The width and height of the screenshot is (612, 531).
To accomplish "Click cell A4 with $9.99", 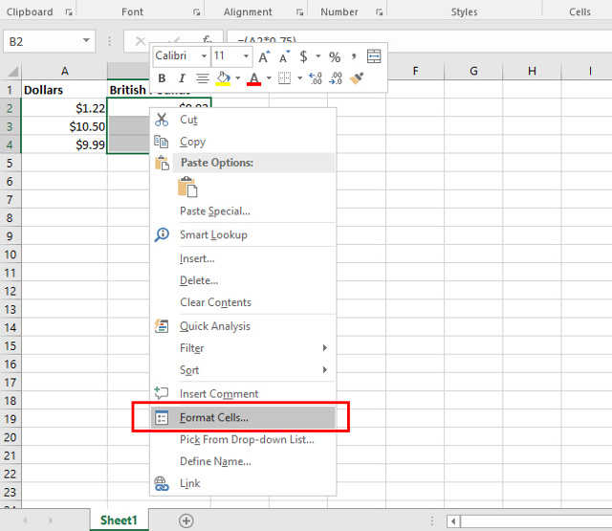I will coord(64,144).
